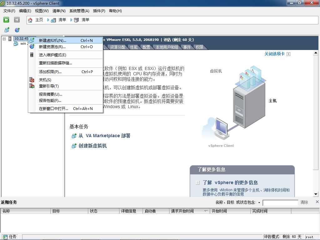Viewport: 320px width, 240px height.
Task: Switch to the 资源分配 tab
Action: [117, 47]
